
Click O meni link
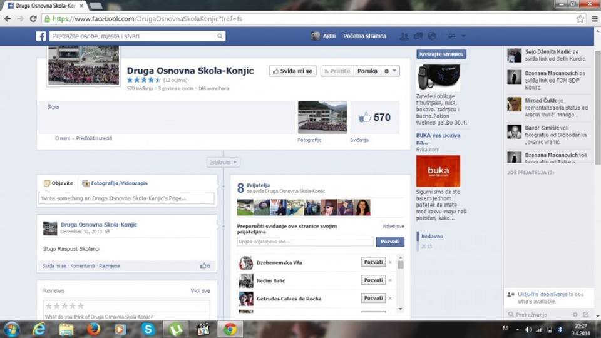point(63,138)
